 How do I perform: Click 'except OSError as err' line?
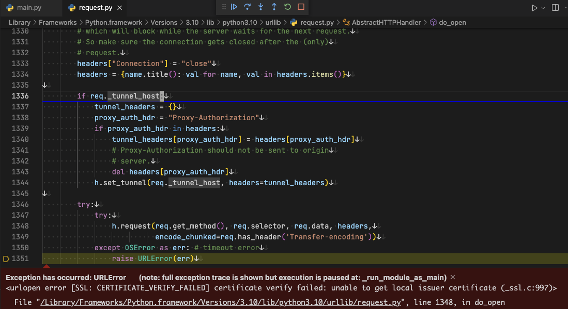[x=142, y=248]
